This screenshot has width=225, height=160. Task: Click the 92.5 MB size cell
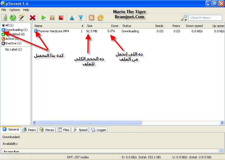click(x=92, y=31)
